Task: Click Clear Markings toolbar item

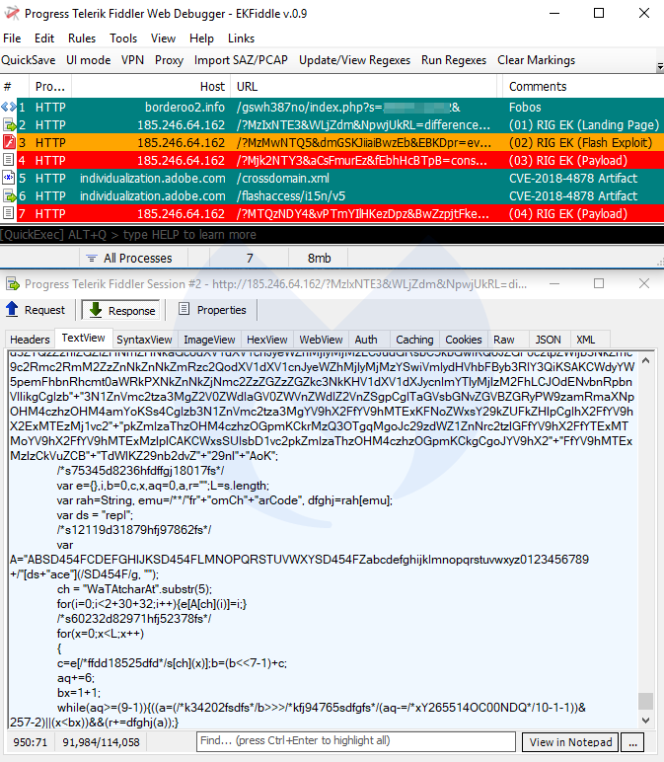Action: (537, 60)
